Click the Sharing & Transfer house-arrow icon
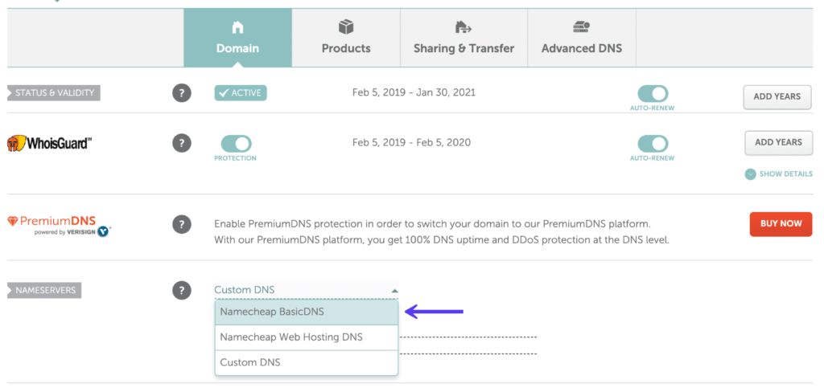The image size is (824, 392). pyautogui.click(x=463, y=27)
